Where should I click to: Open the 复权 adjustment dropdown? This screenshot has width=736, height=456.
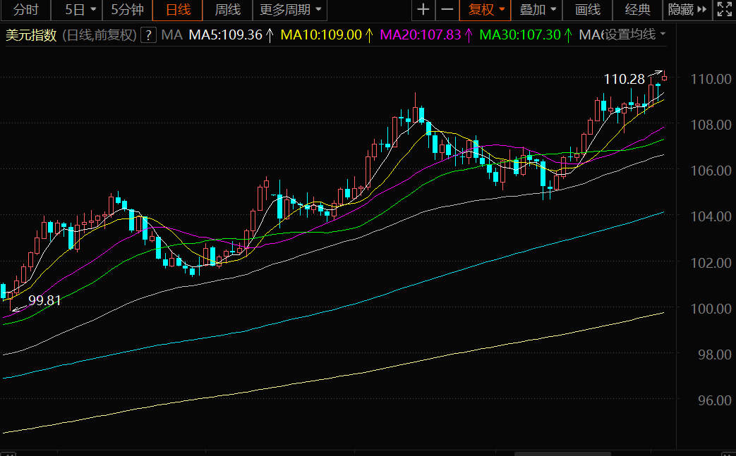click(x=487, y=10)
